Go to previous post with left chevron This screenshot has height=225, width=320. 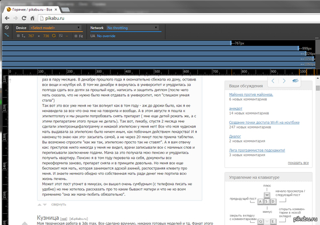273,81
